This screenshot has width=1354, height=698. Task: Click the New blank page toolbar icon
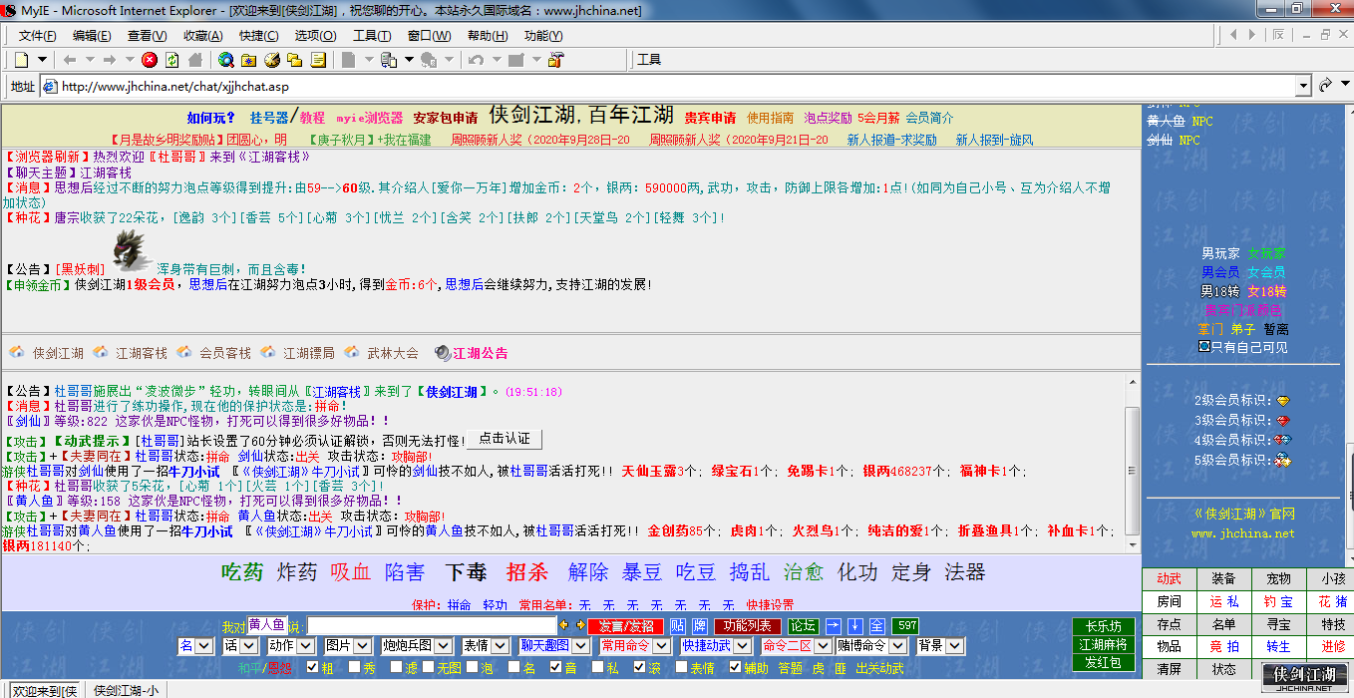click(x=21, y=60)
